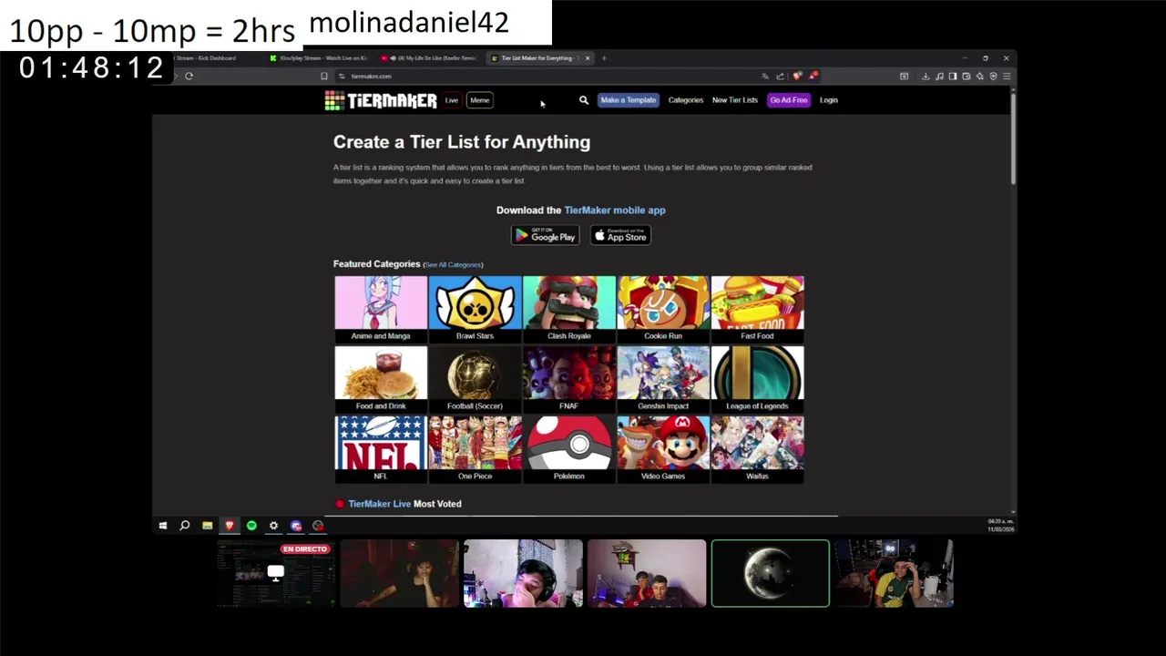Switch to the Klowfplay Stream tab
Viewport: 1166px width, 656px height.
(321, 58)
